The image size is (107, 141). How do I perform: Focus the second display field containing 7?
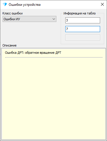(x=83, y=29)
